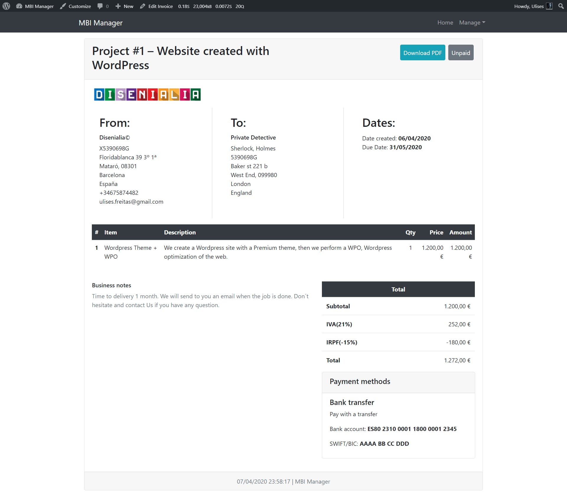Viewport: 567px width, 496px height.
Task: Open the comments bubble icon
Action: pos(100,6)
